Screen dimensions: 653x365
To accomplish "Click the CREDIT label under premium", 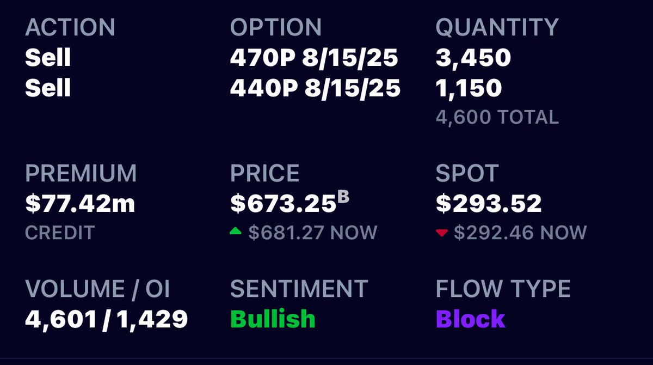I will (x=60, y=233).
